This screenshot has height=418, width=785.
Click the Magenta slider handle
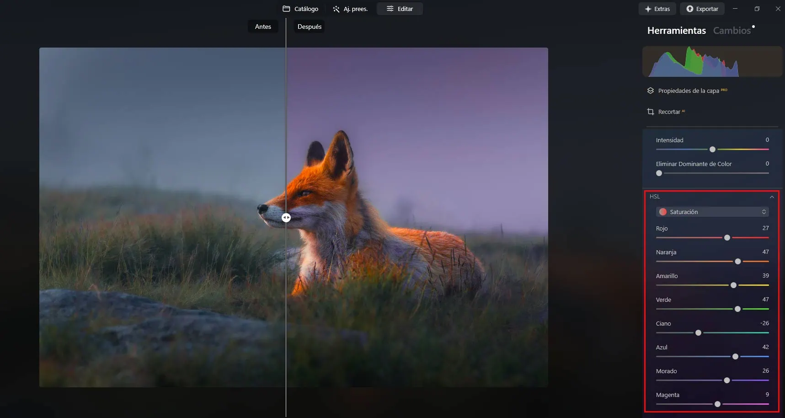(x=717, y=404)
